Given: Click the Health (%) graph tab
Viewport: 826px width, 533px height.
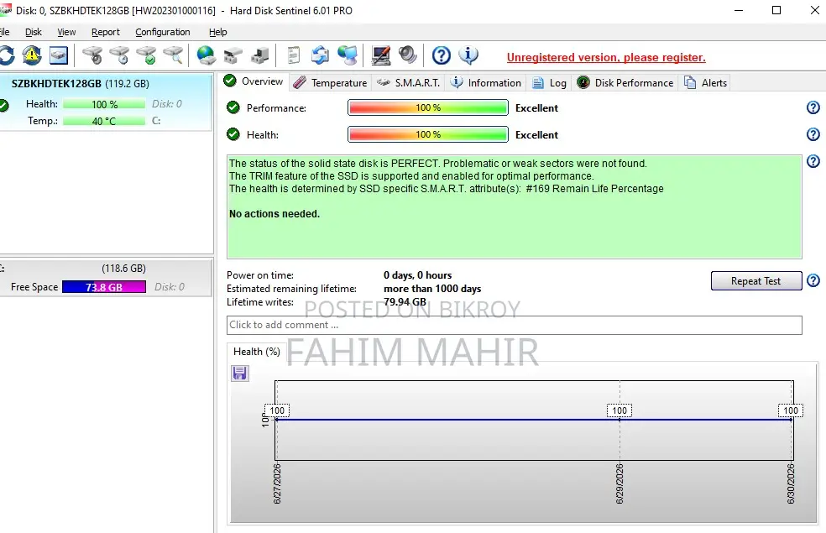Looking at the screenshot, I should 257,352.
